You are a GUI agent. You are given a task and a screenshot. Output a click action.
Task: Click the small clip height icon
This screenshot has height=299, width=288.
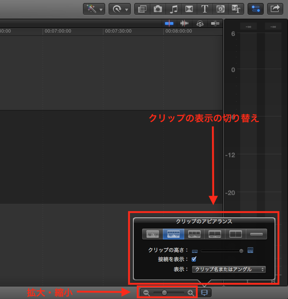click(195, 251)
